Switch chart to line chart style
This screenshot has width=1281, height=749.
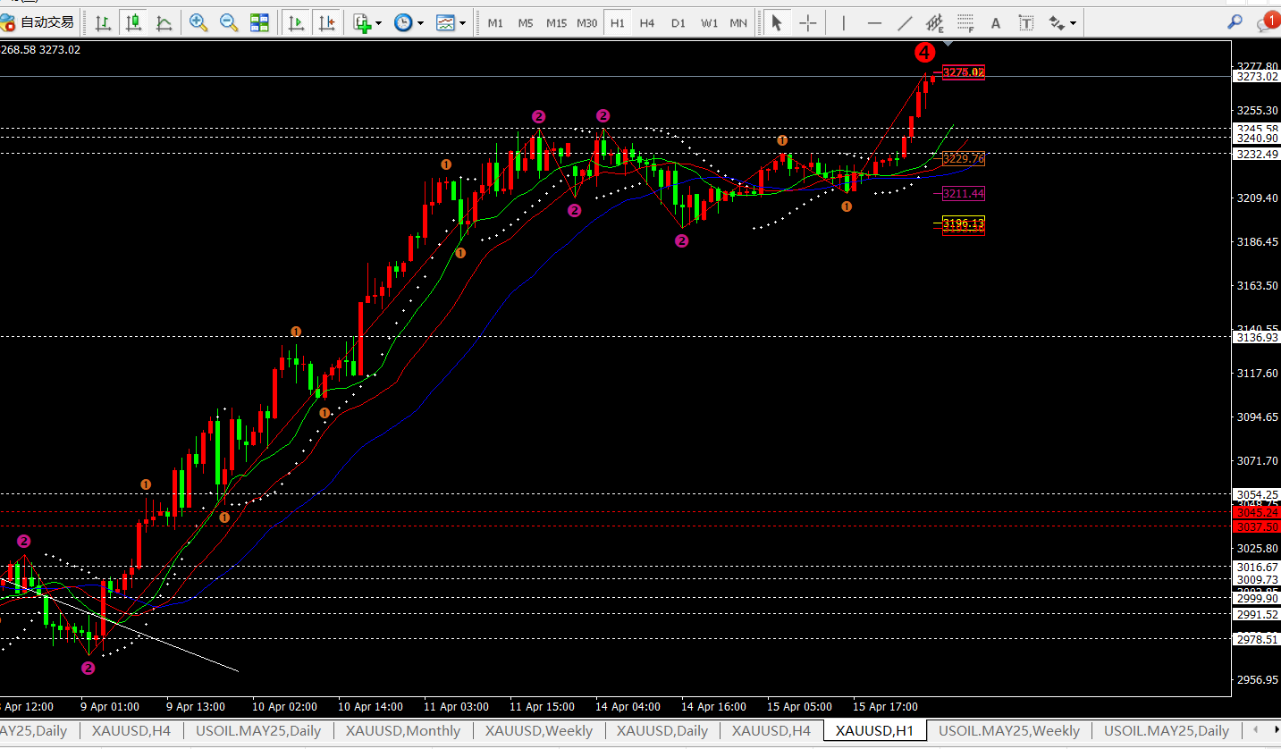[164, 22]
